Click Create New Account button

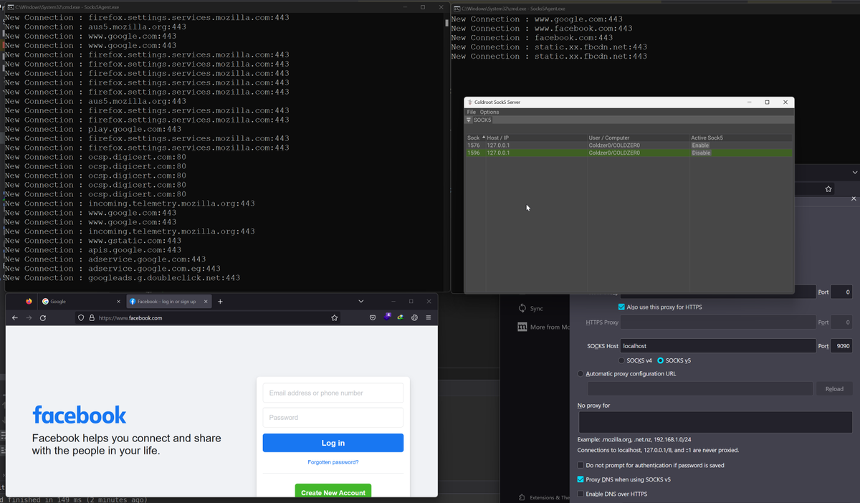point(333,492)
